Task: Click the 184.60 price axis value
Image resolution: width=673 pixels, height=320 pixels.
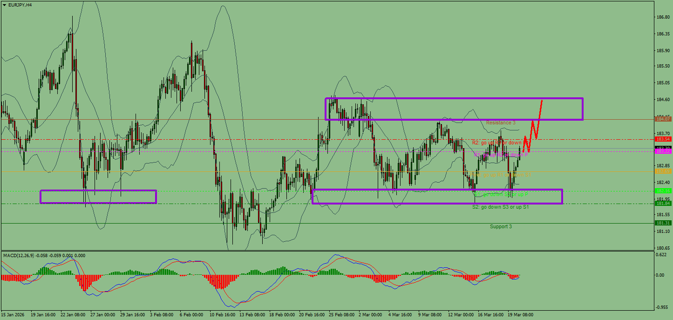Action: point(662,100)
